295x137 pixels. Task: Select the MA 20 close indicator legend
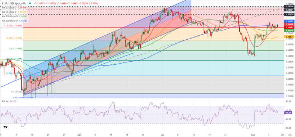click(14, 8)
